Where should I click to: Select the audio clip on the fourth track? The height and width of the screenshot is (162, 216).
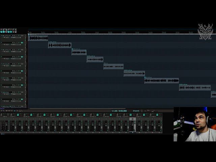95,59
